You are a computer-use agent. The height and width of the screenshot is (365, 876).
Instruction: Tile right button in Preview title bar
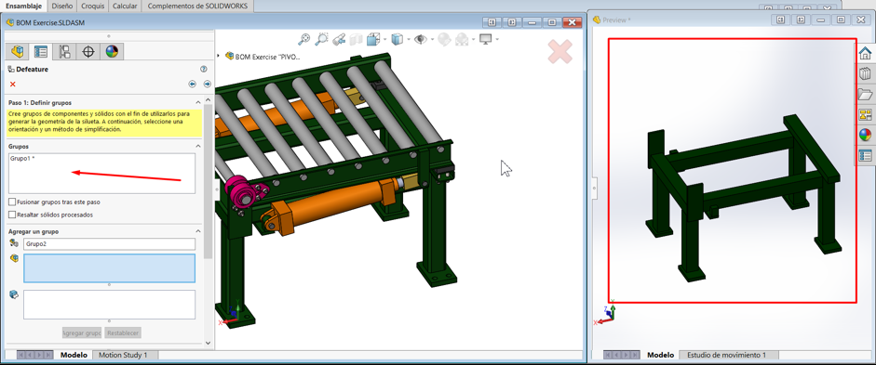click(801, 20)
